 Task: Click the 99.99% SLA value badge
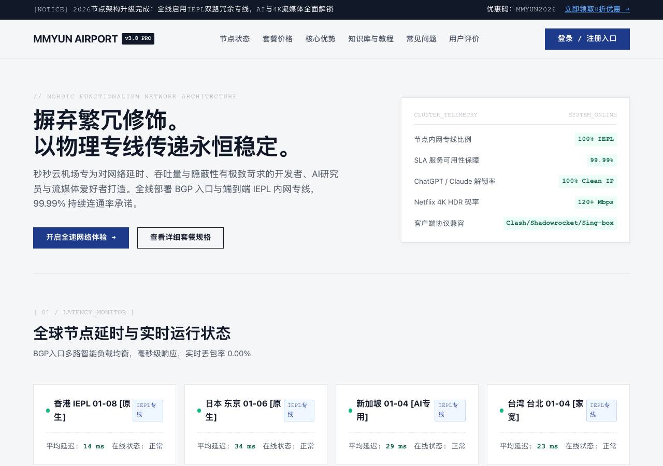point(602,161)
